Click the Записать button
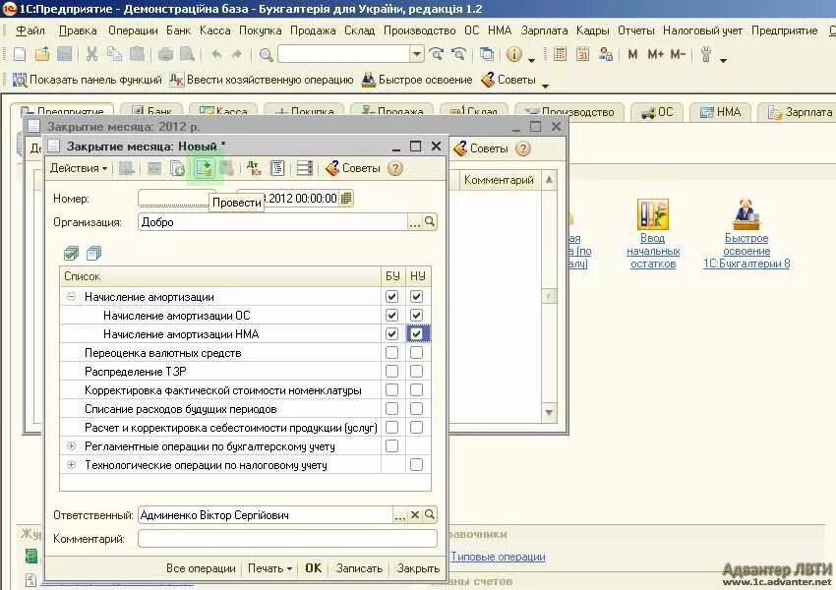Viewport: 836px width, 590px height. point(359,568)
